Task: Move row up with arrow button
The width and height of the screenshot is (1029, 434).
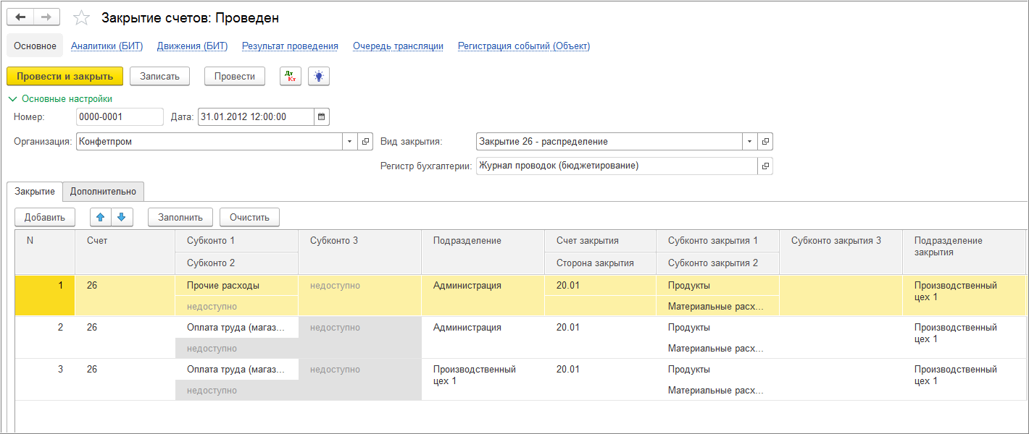Action: [100, 217]
